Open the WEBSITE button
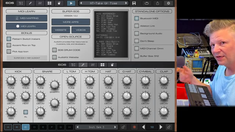The width and height of the screenshot is (235, 132). coord(61,30)
